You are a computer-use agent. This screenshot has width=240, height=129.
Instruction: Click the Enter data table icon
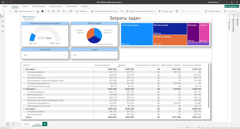point(53,11)
